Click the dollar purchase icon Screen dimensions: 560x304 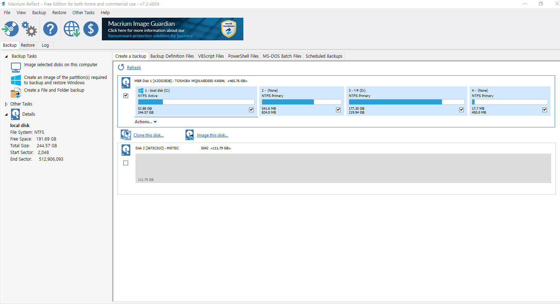[x=91, y=29]
